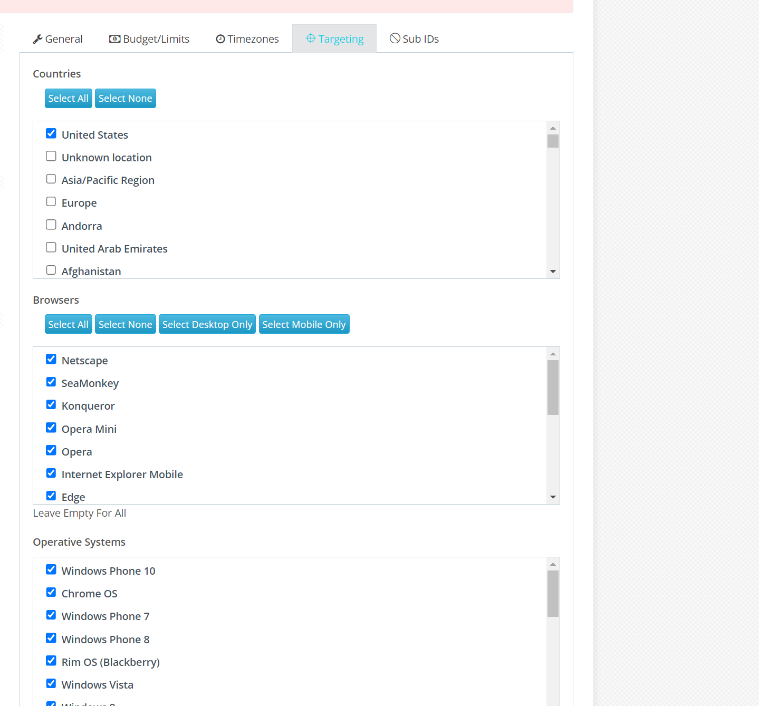Screen dimensions: 759x706
Task: Click the crosshair icon on Targeting tab
Action: (x=311, y=38)
